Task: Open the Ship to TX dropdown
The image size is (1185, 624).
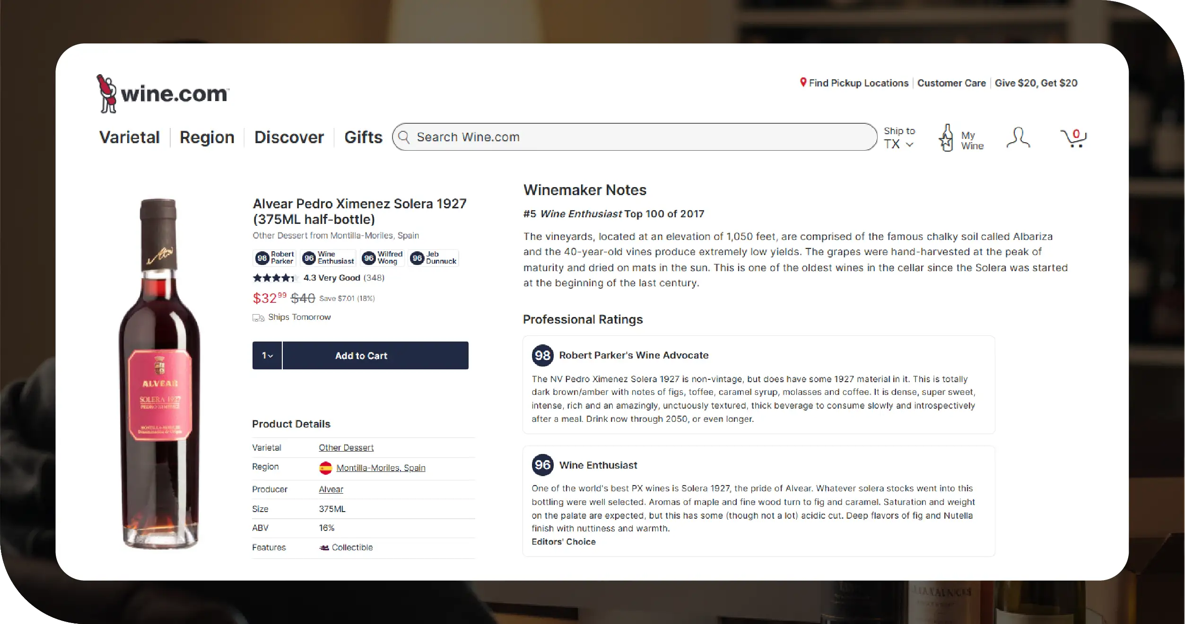Action: [898, 138]
